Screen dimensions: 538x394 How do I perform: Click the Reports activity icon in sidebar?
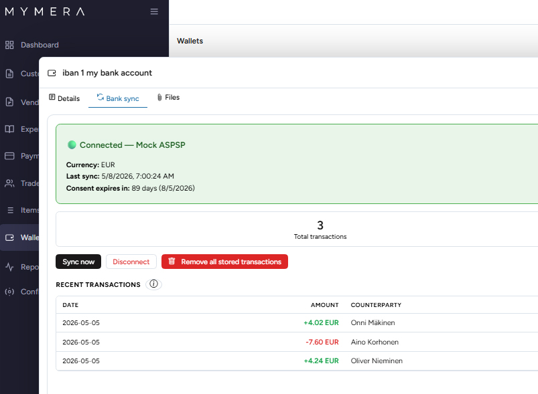tap(9, 267)
